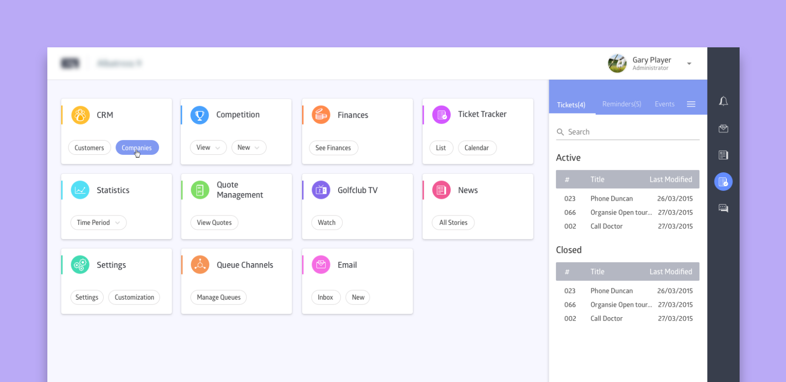Click the Ticket Tracker icon

coord(441,115)
